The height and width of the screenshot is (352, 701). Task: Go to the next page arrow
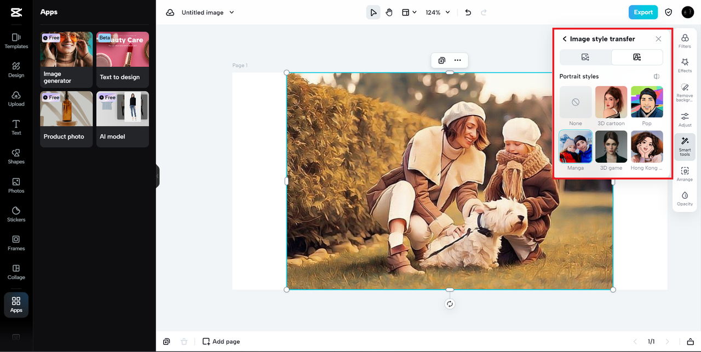[667, 342]
